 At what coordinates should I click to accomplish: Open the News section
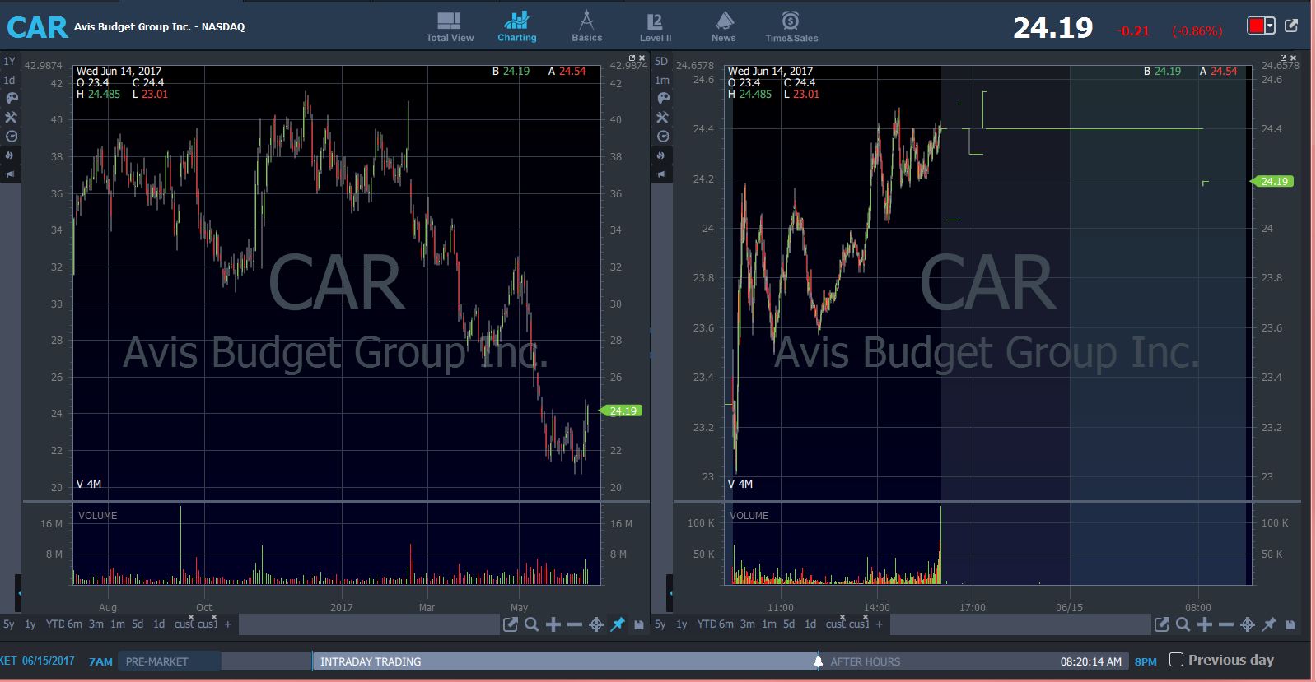723,26
